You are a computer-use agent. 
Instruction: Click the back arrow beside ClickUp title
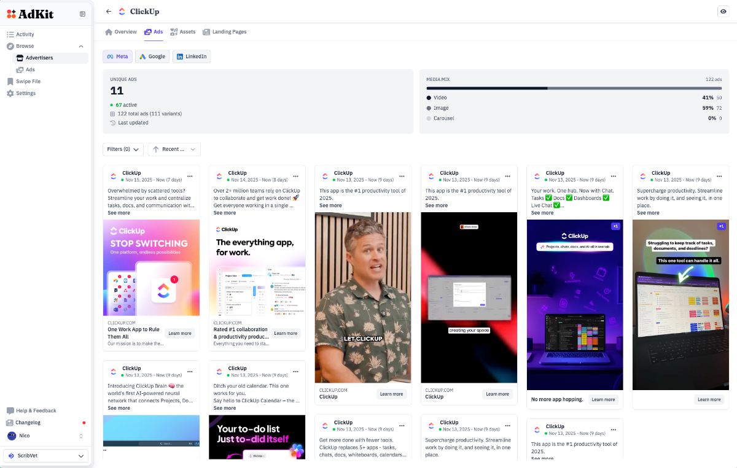(x=109, y=12)
